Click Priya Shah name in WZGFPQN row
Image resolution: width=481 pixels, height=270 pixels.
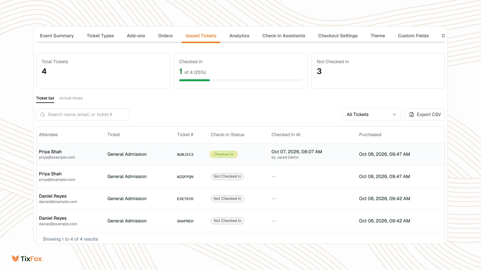click(50, 174)
